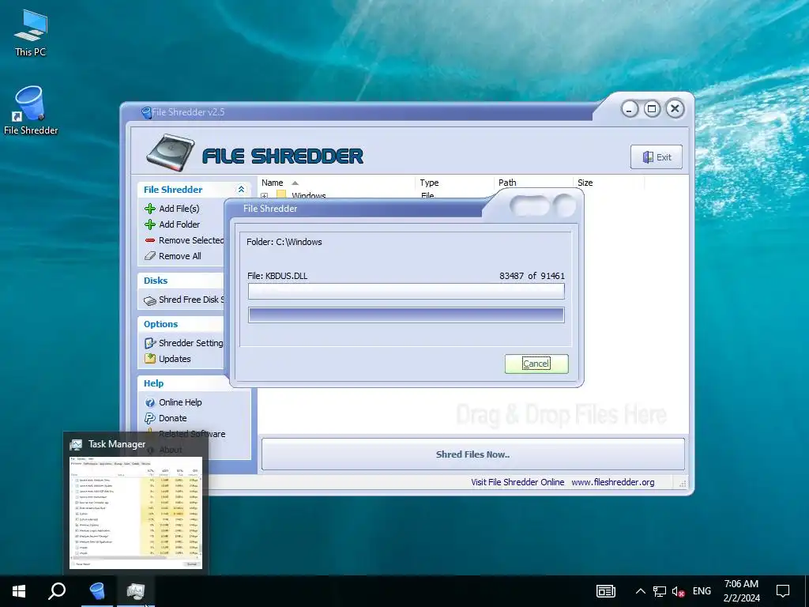The height and width of the screenshot is (607, 809).
Task: Click the Updates icon
Action: [x=150, y=359]
